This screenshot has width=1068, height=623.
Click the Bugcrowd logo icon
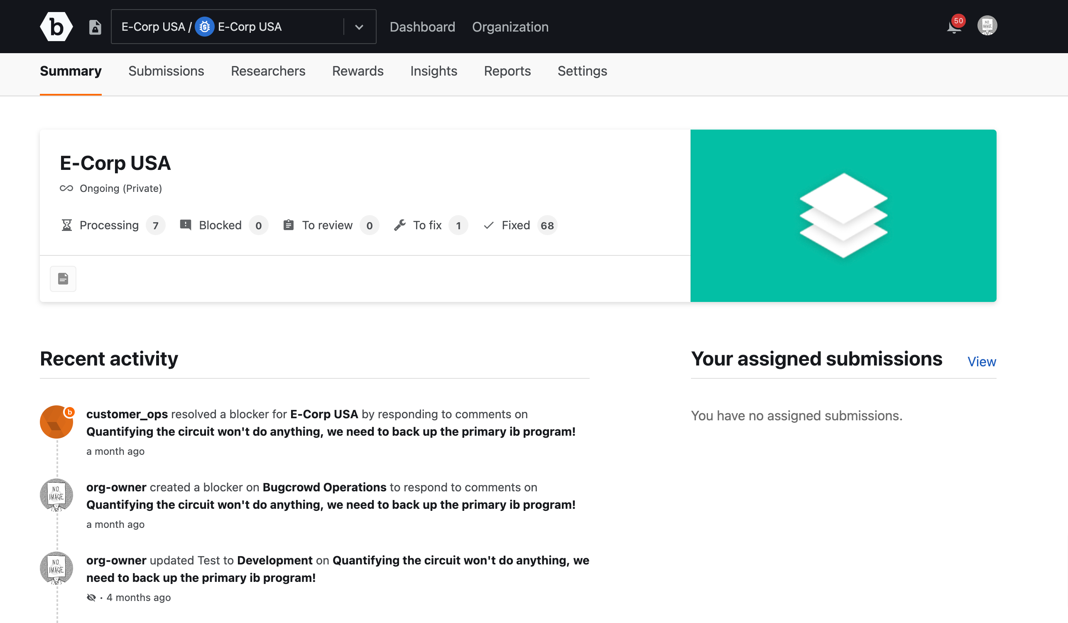tap(56, 27)
